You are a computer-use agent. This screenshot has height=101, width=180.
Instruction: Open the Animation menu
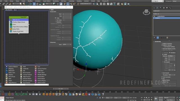pyautogui.click(x=38, y=1)
